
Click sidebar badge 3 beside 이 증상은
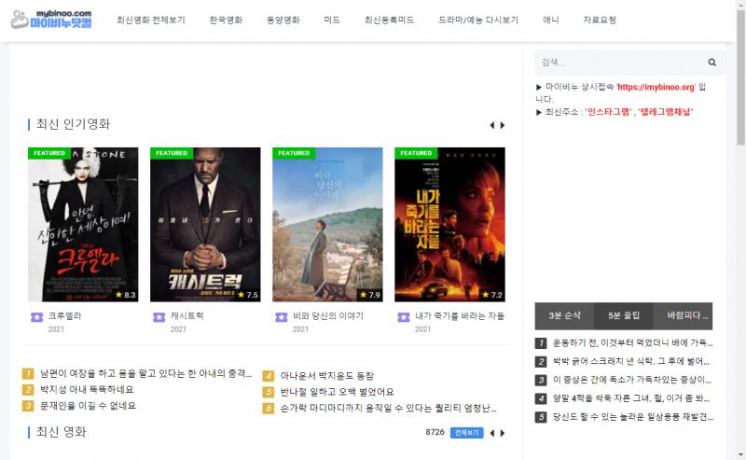pos(541,380)
